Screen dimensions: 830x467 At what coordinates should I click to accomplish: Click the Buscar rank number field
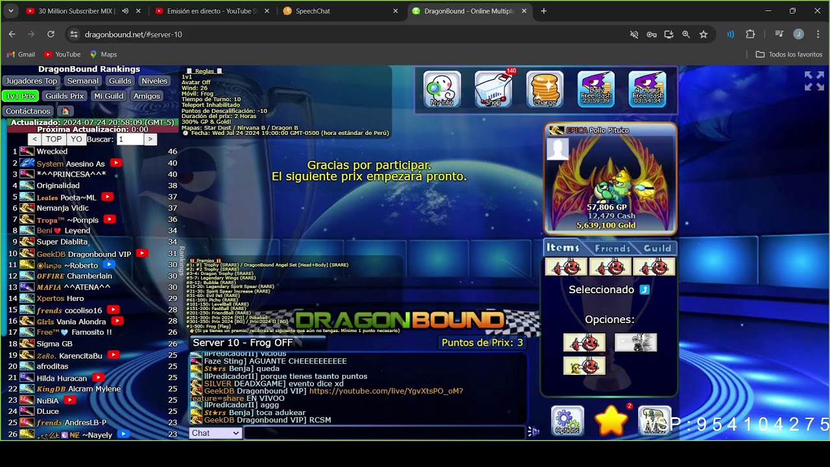pos(130,139)
